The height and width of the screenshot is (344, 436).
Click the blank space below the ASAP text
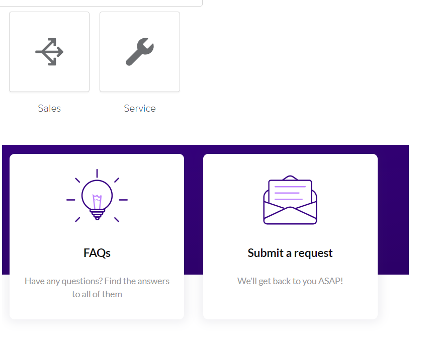[290, 303]
